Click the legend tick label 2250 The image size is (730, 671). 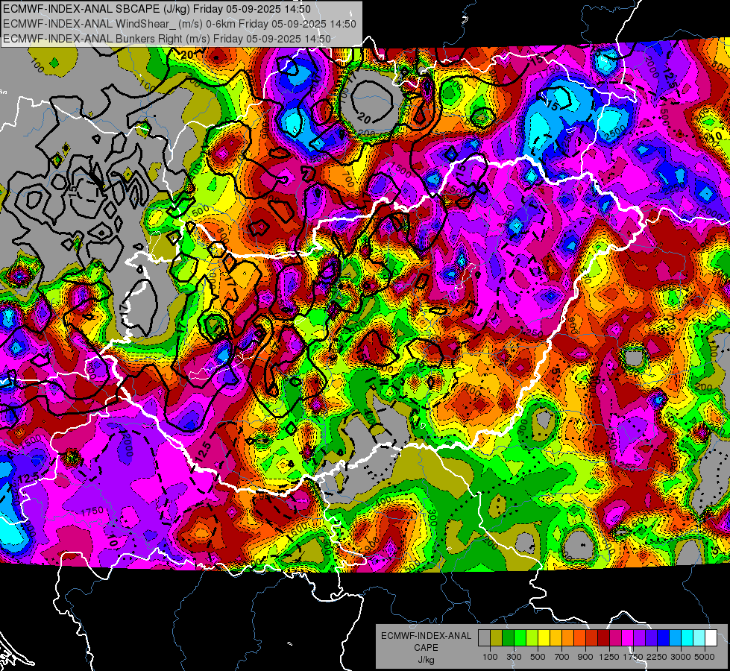click(657, 657)
